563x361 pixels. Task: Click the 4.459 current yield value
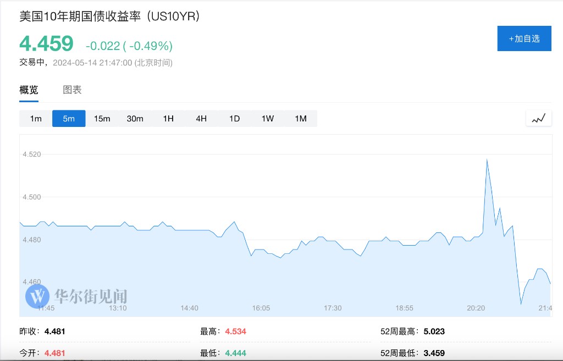46,43
